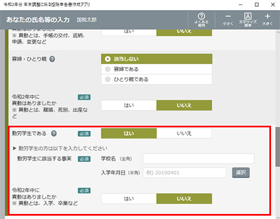Click the あなたの氏名等の入力 heading

pyautogui.click(x=38, y=20)
